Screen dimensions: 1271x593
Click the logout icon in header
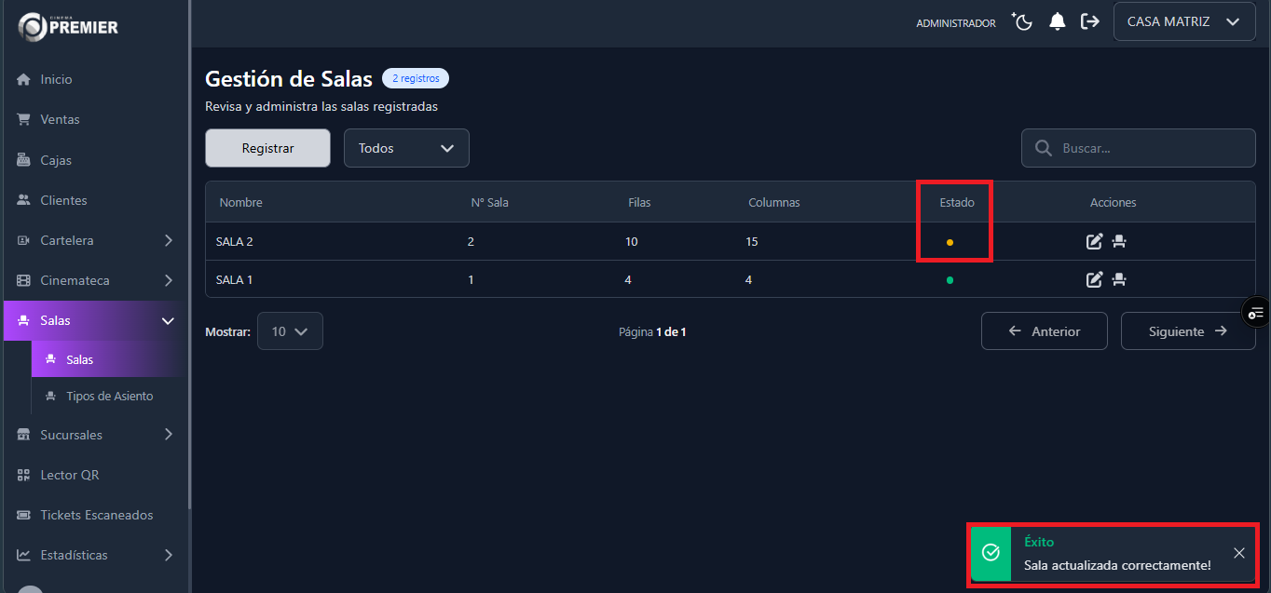(1089, 22)
